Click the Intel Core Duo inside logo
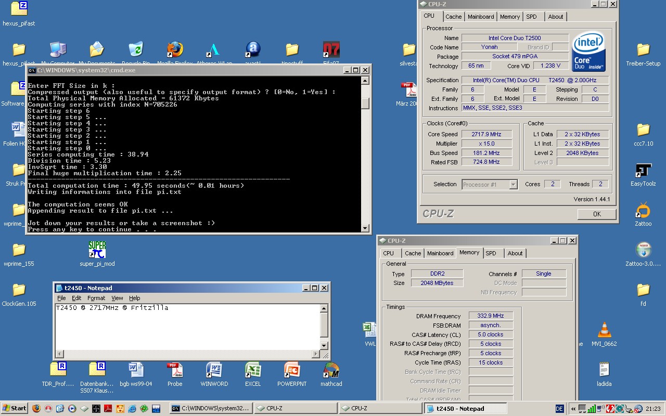Image resolution: width=666 pixels, height=416 pixels. (588, 51)
